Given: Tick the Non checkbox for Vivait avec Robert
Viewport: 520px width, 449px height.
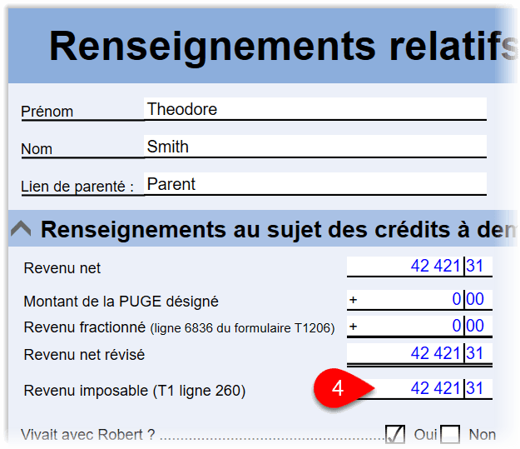Looking at the screenshot, I should 450,434.
